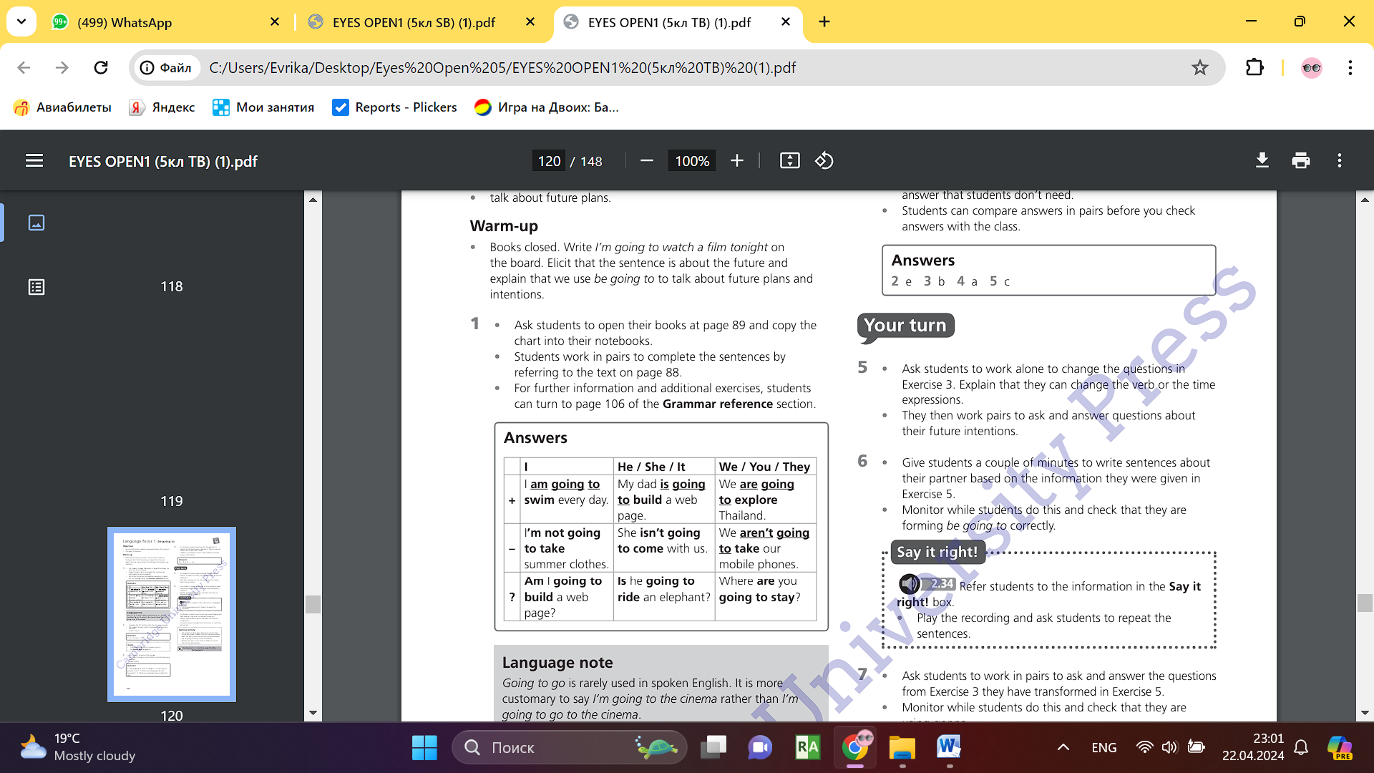
Task: Click the zoom out minus button
Action: click(646, 161)
